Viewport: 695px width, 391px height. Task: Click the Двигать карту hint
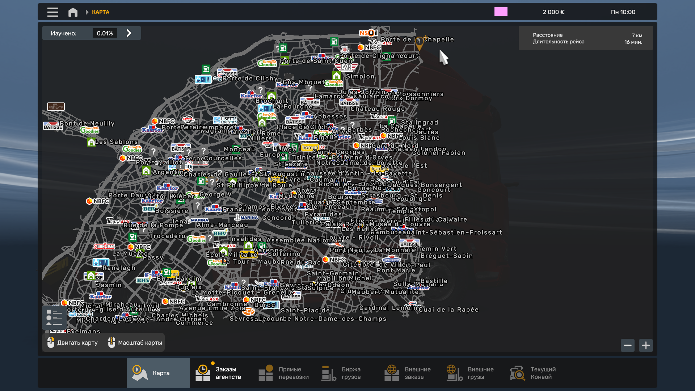(x=72, y=342)
